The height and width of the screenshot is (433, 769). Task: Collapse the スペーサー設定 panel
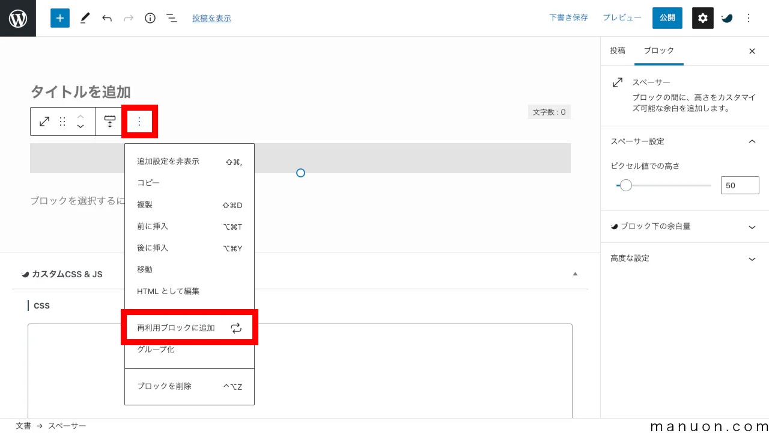(x=752, y=141)
